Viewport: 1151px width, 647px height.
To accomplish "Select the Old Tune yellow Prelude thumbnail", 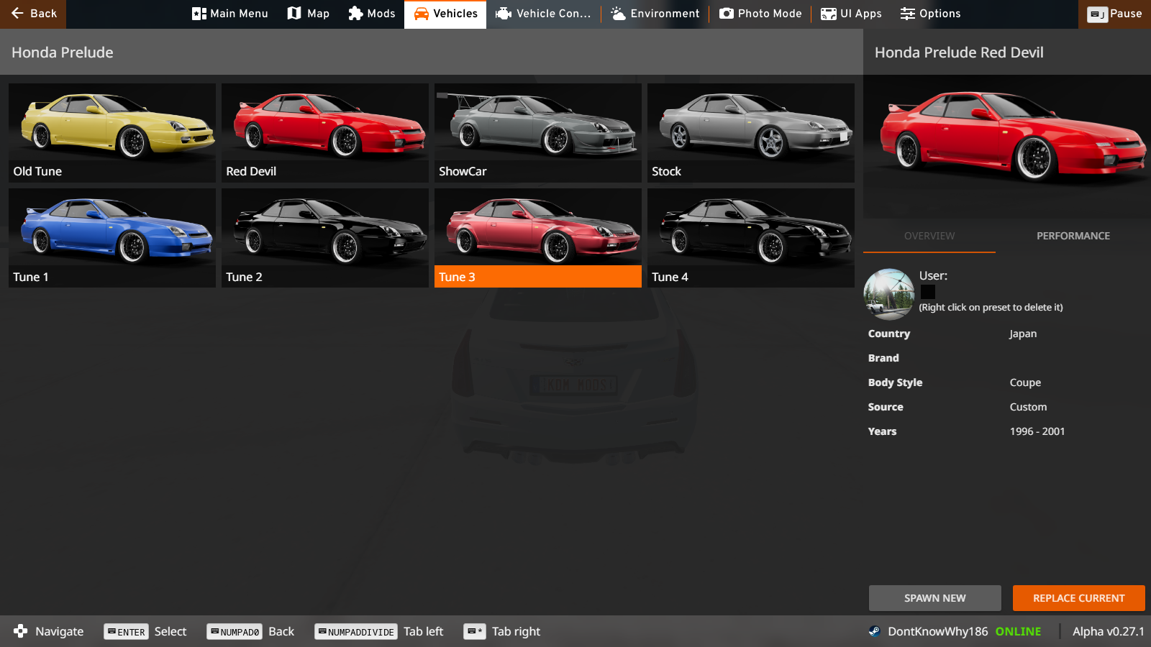I will (112, 133).
